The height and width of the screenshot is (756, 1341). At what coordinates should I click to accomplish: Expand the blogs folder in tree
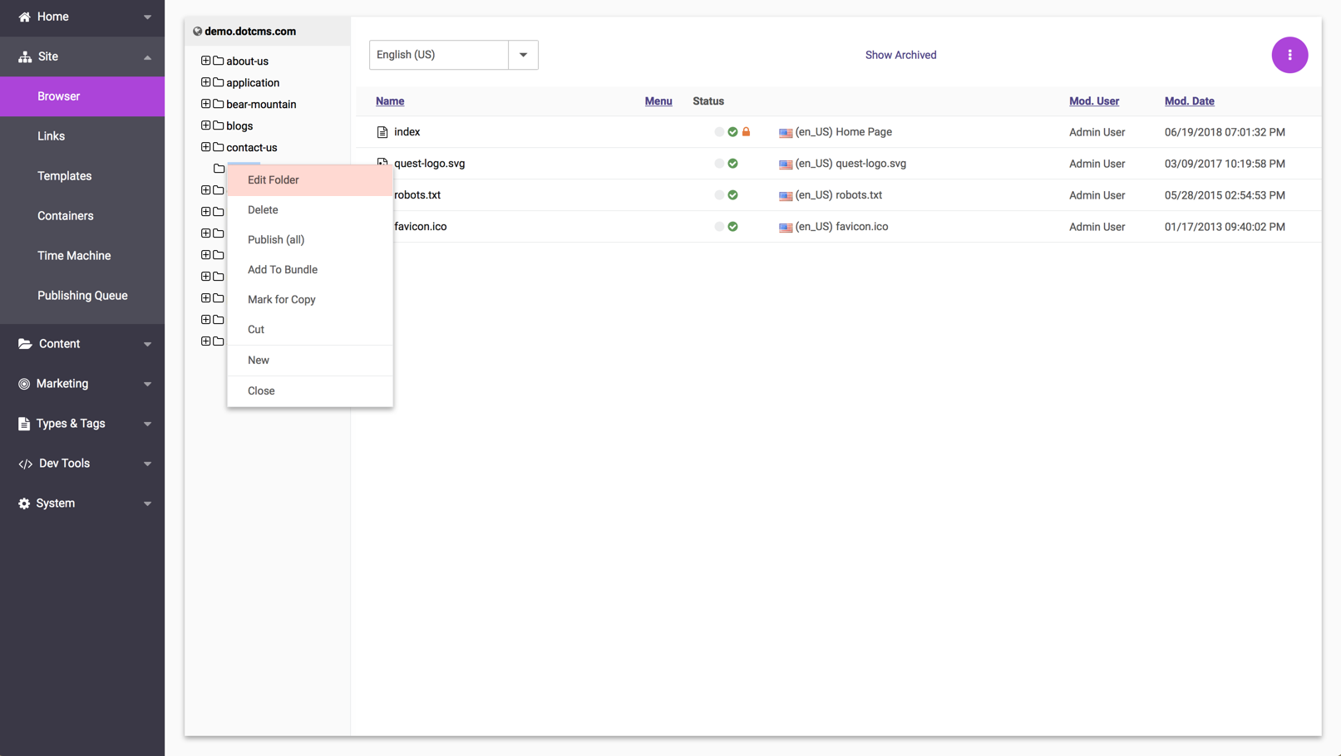205,125
